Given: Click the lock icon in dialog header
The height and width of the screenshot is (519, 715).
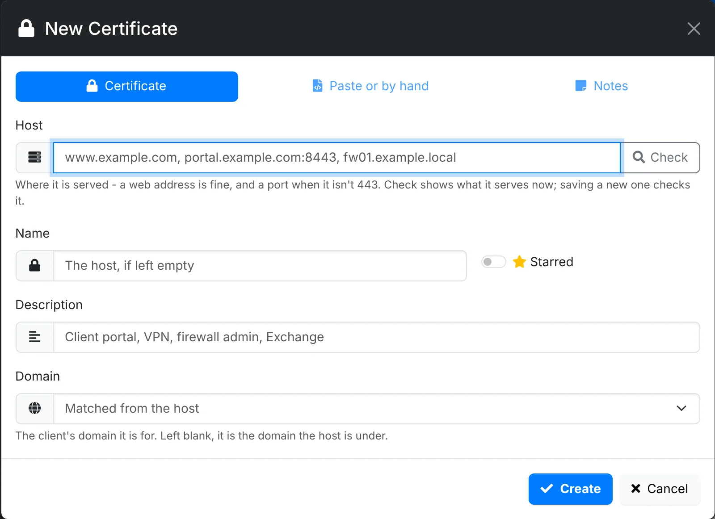Looking at the screenshot, I should point(26,29).
